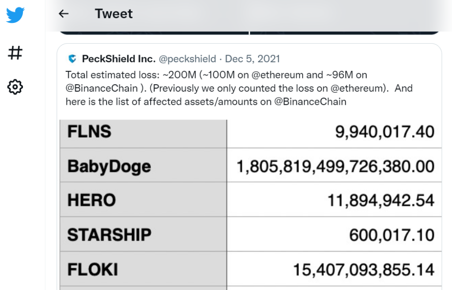This screenshot has width=452, height=290.
Task: Click the "Tweet" header title
Action: [x=114, y=14]
